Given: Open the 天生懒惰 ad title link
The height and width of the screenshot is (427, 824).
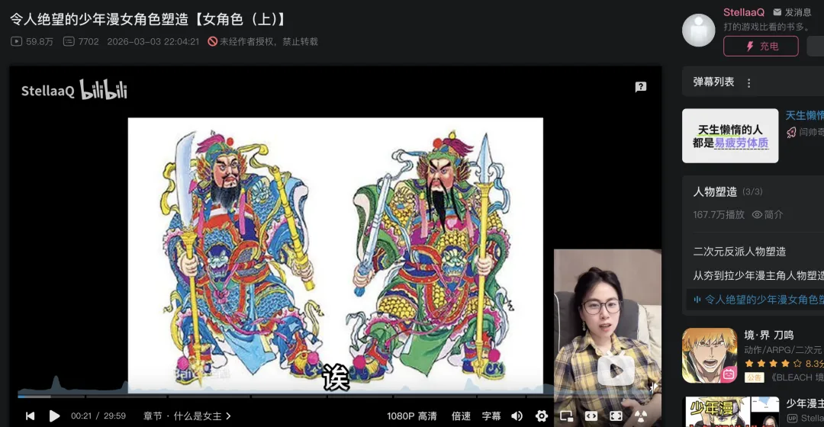Looking at the screenshot, I should (805, 116).
